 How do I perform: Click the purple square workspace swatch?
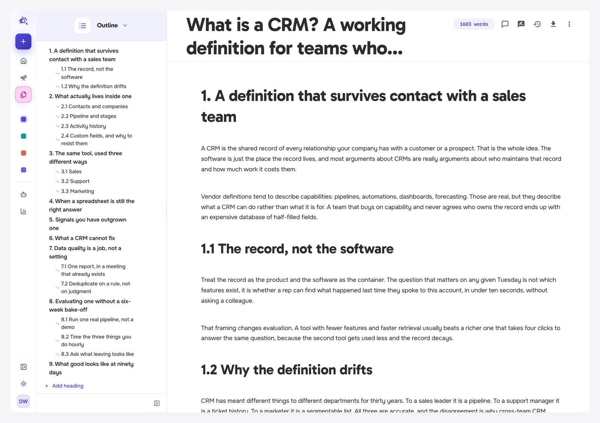23,170
